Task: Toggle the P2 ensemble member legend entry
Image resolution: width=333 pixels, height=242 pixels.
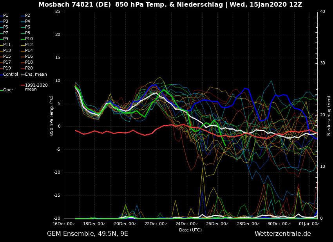Action: point(27,16)
